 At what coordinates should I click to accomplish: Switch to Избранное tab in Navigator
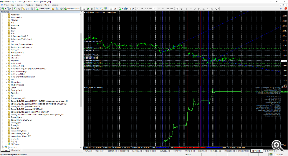click(x=16, y=150)
